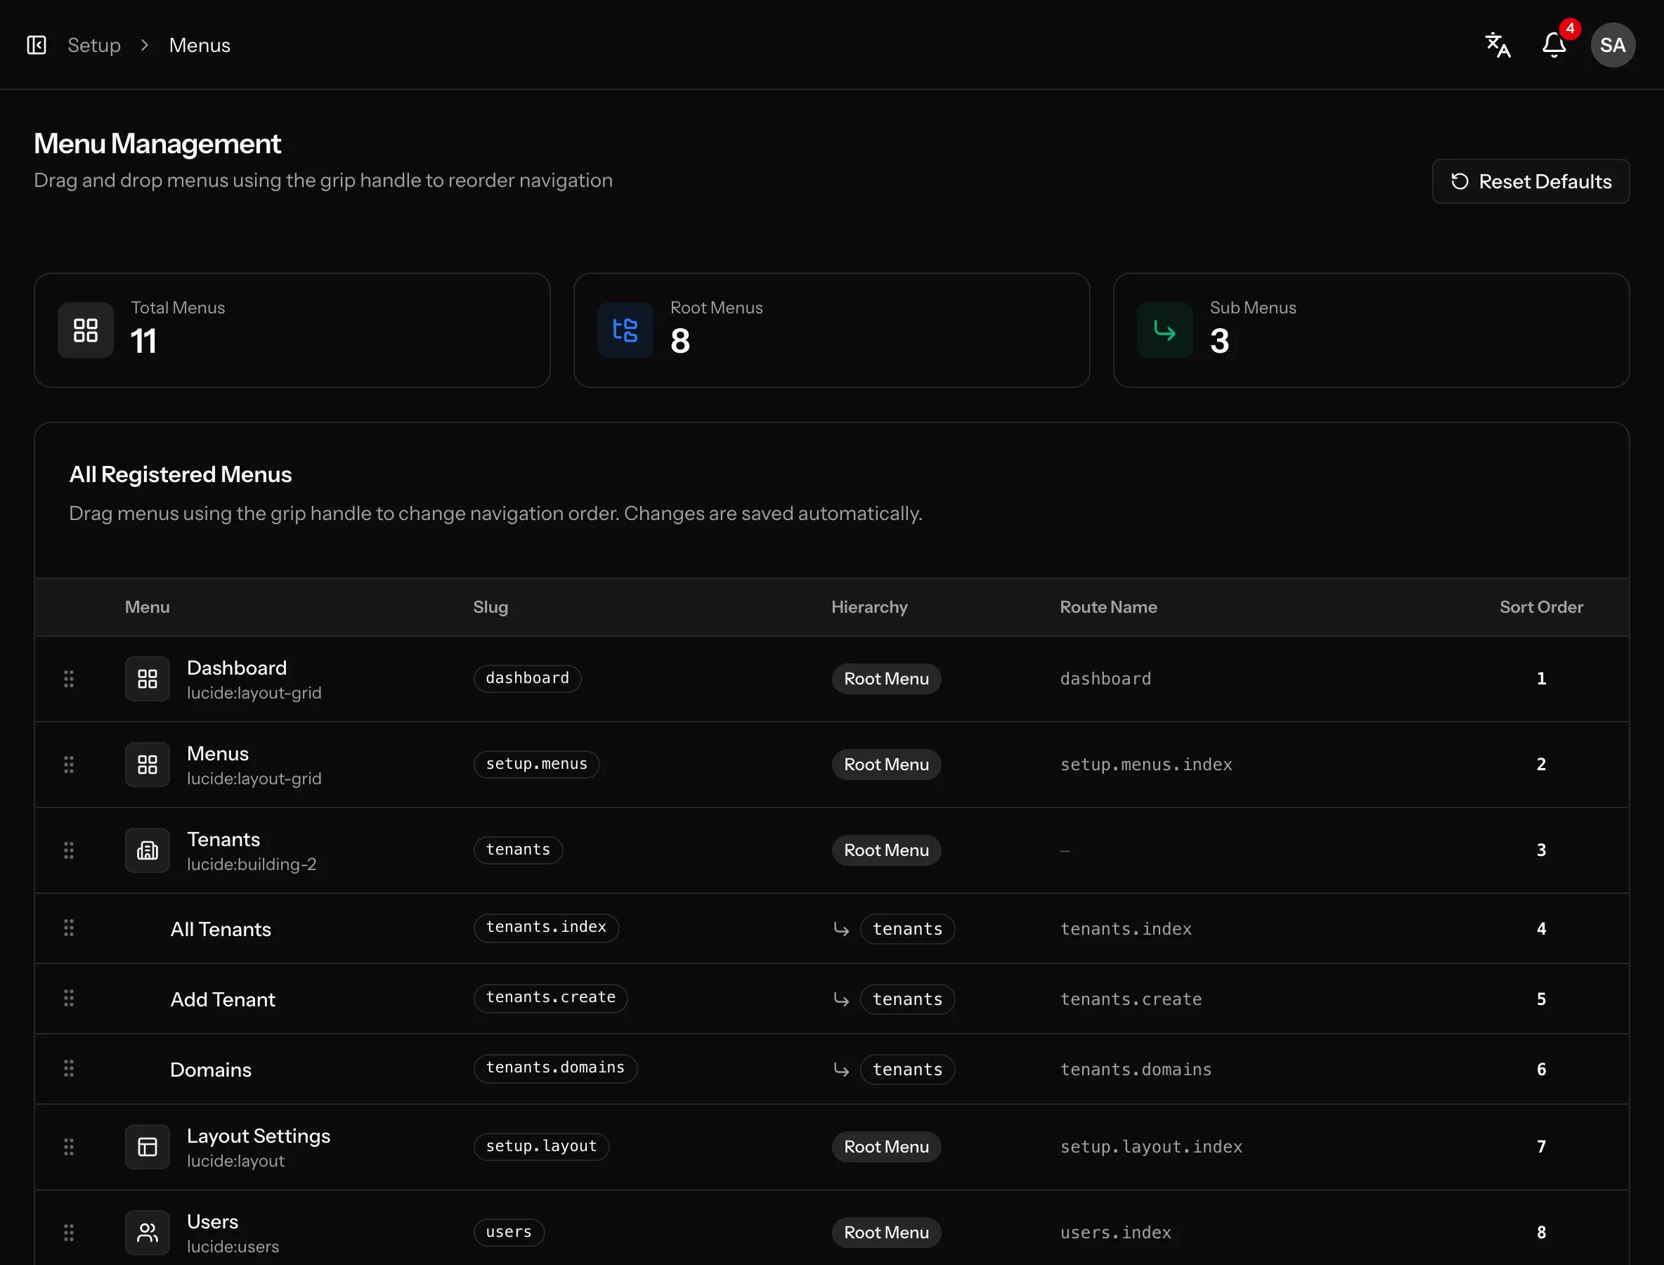Screen dimensions: 1664x1265
Task: Click the All Tenants menu name
Action: (221, 928)
